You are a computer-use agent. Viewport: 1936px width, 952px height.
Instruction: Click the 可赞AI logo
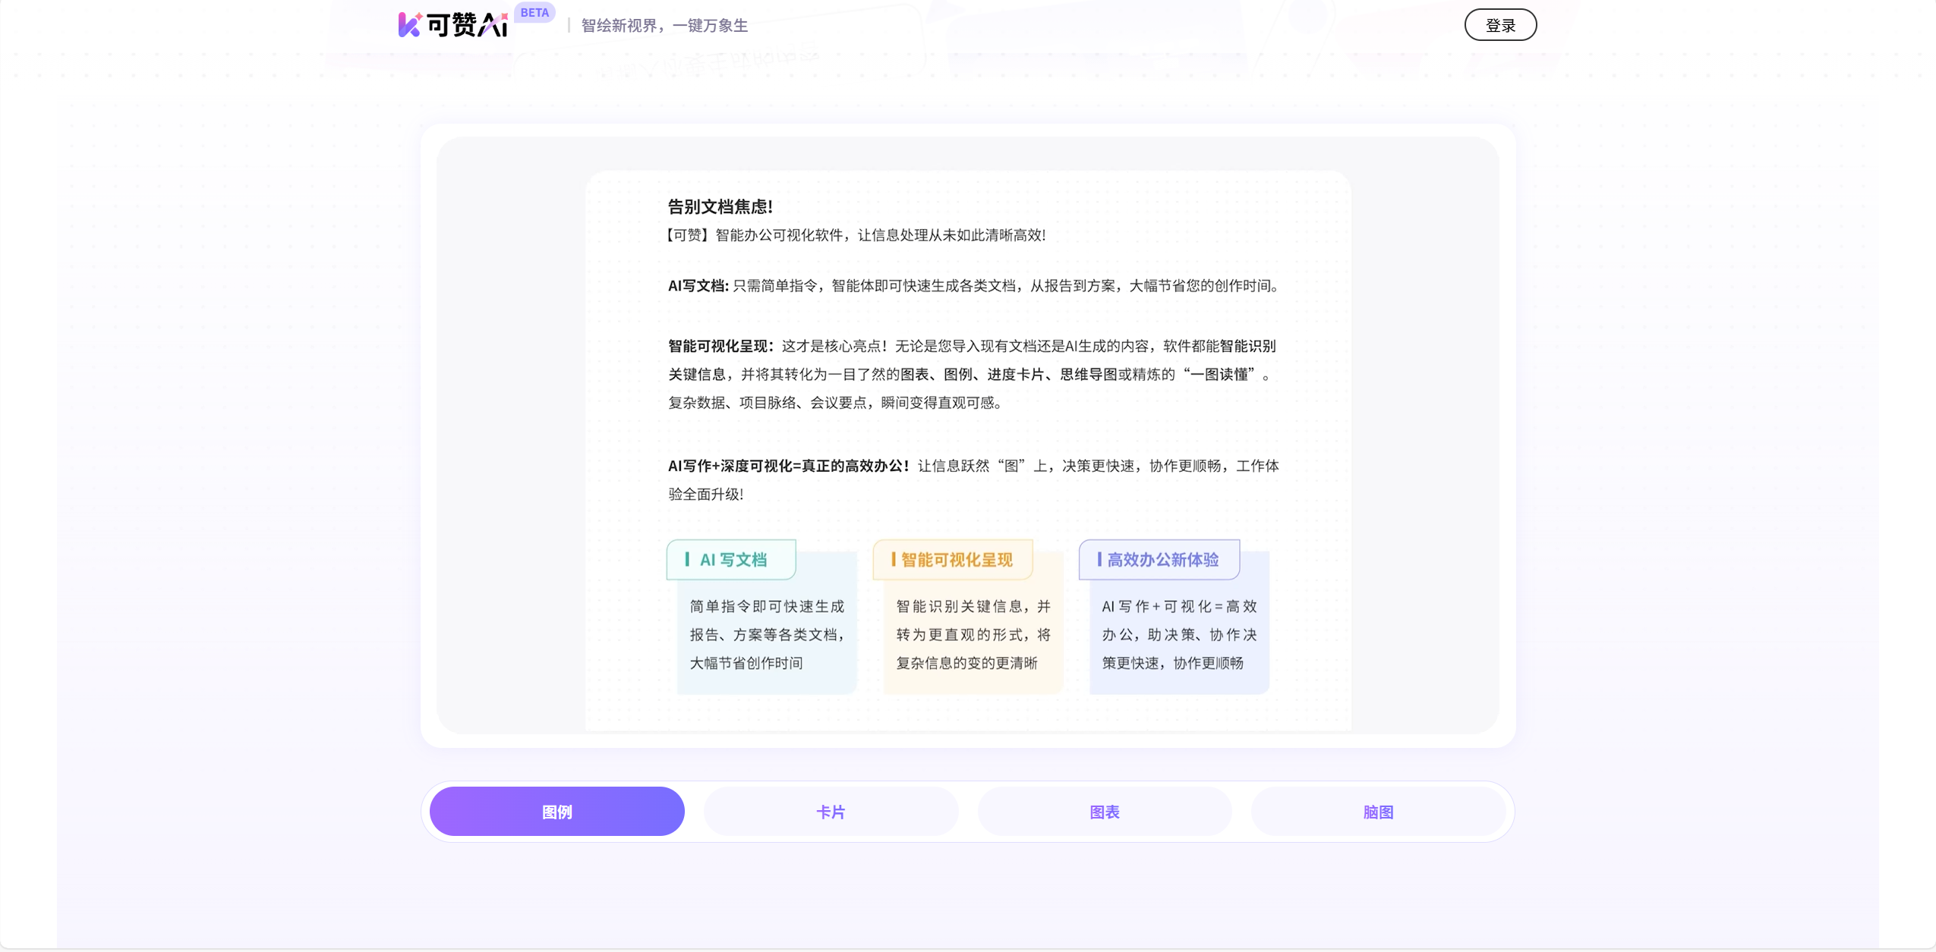[453, 24]
